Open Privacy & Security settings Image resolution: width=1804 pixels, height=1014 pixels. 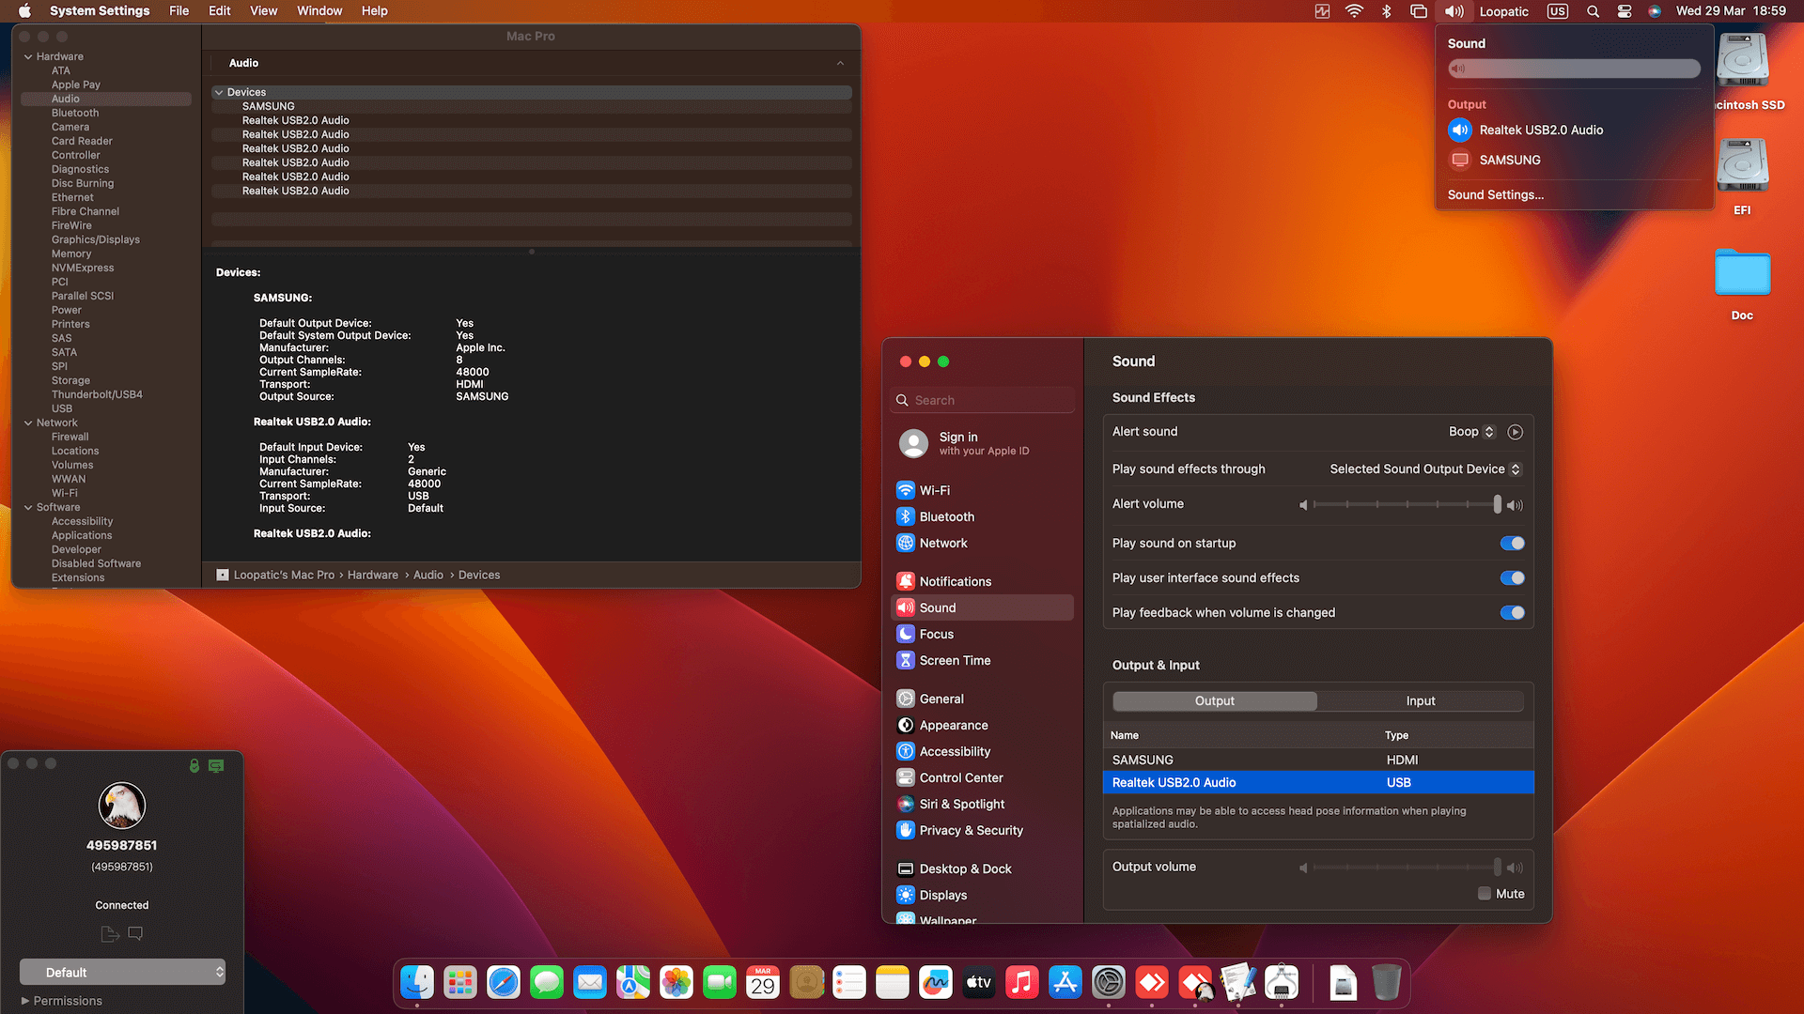click(971, 830)
